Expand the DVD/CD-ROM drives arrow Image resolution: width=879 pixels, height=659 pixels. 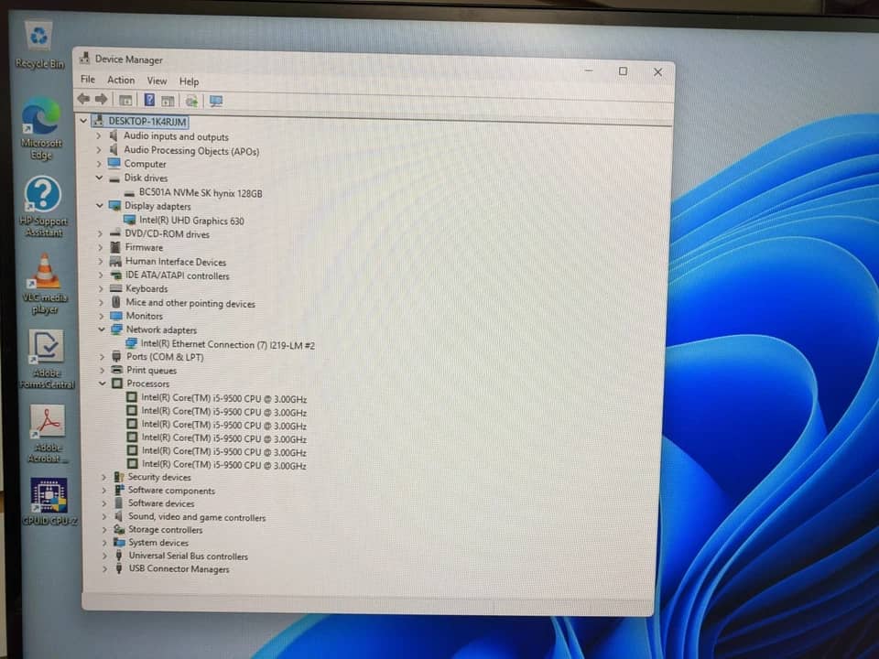click(101, 233)
